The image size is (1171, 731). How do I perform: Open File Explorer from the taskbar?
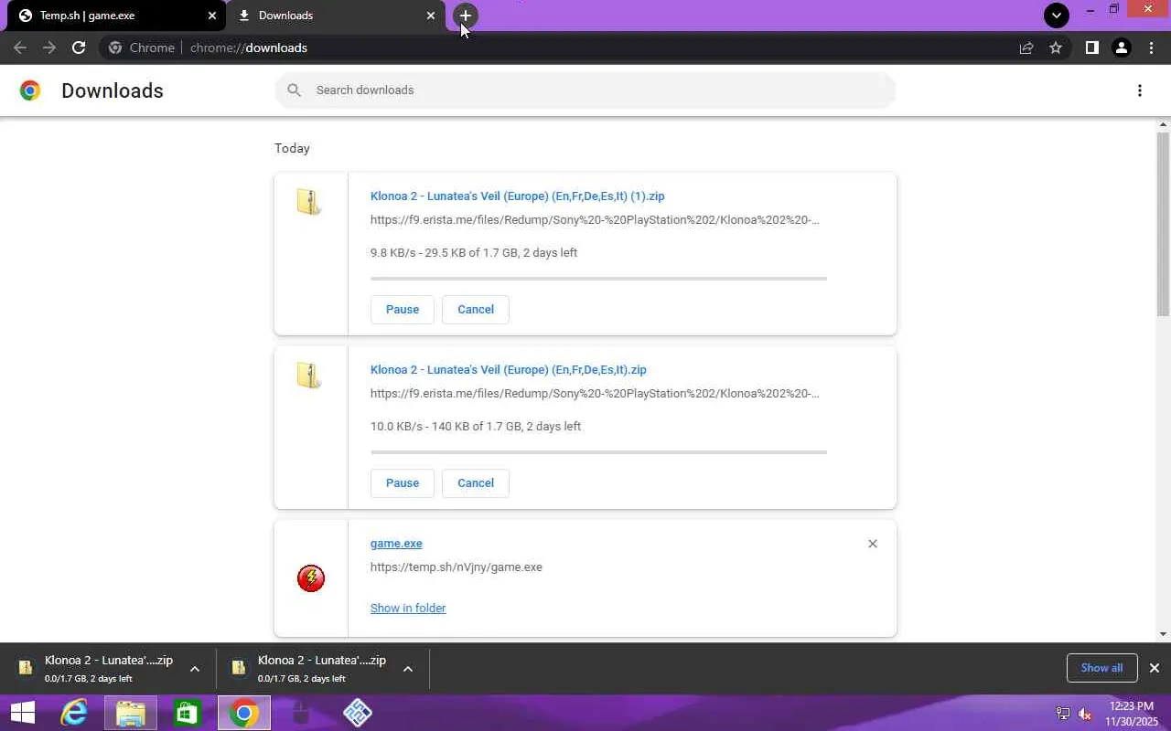[131, 713]
